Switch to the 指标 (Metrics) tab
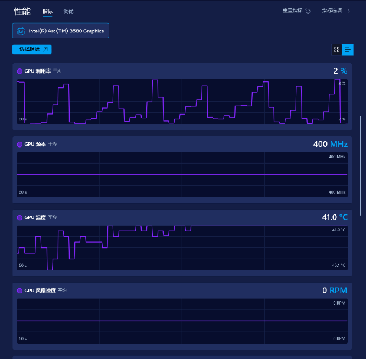Viewport: 366px width, 359px height. [x=47, y=11]
